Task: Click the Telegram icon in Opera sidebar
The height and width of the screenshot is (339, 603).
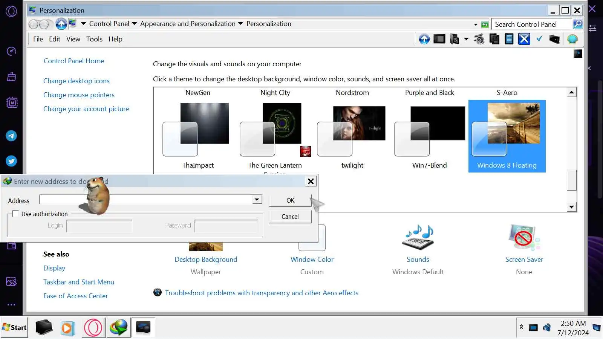Action: 11,136
